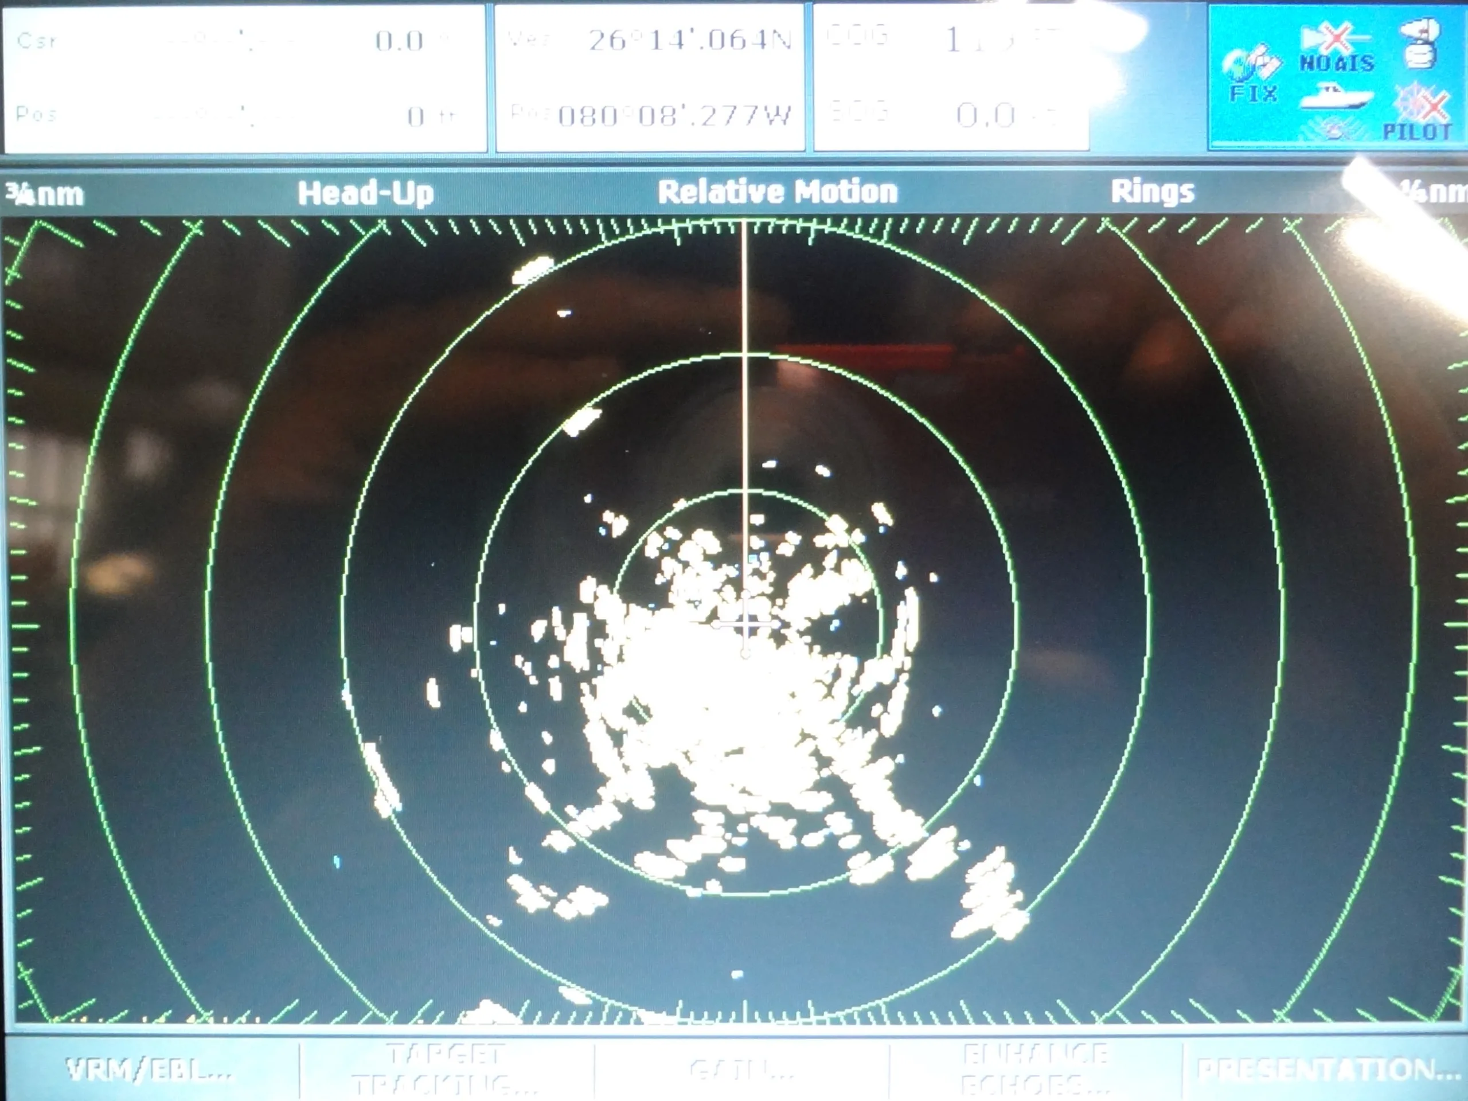
Task: Select the ¾nm range indicator
Action: click(x=45, y=194)
